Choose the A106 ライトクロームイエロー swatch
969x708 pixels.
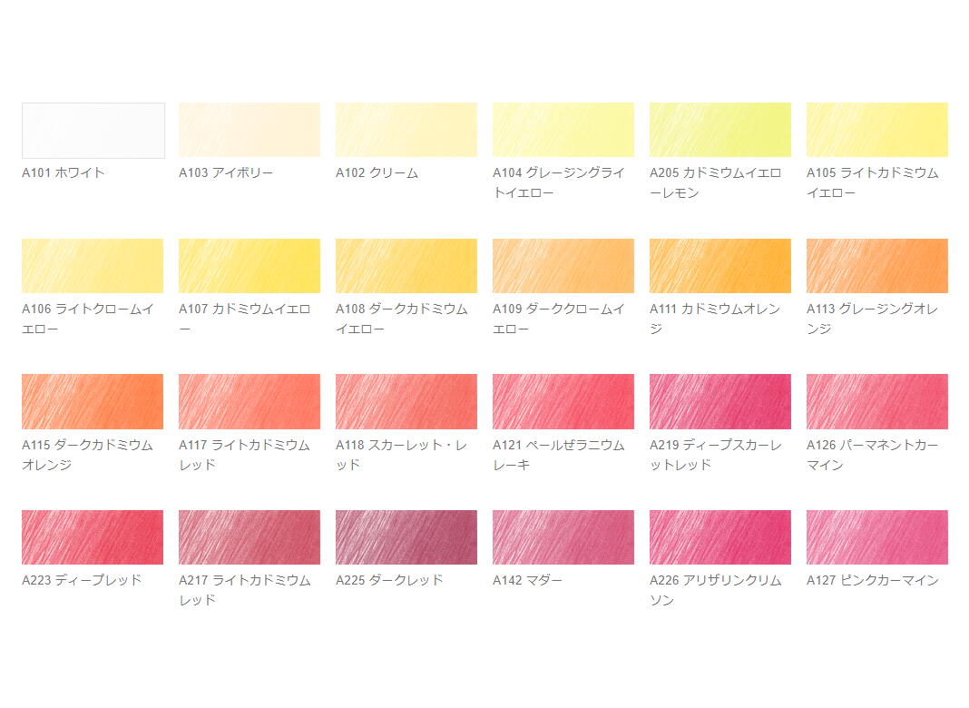(x=93, y=266)
